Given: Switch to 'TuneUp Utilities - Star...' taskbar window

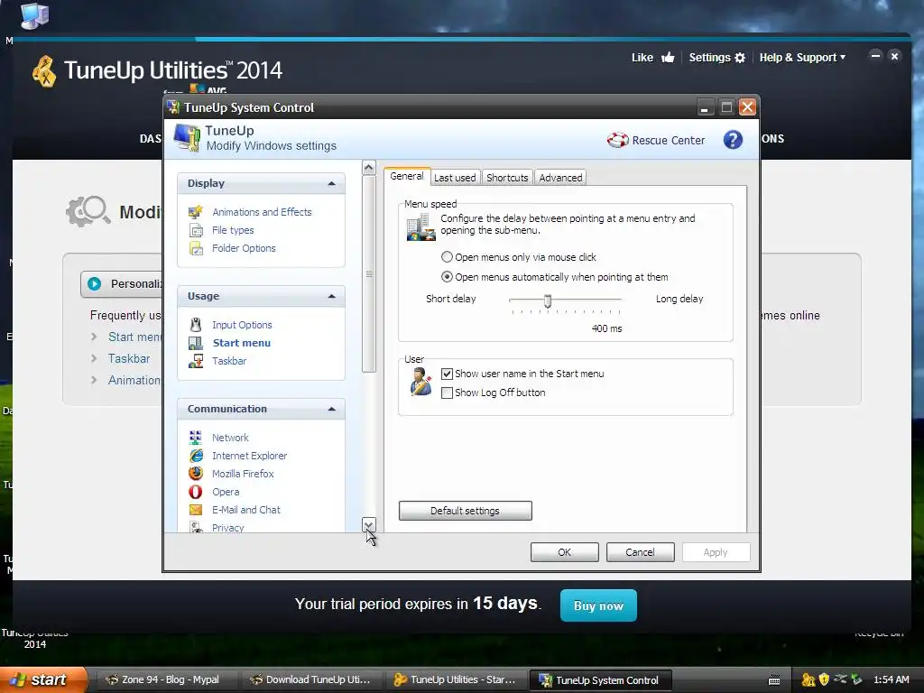Looking at the screenshot, I should (455, 679).
